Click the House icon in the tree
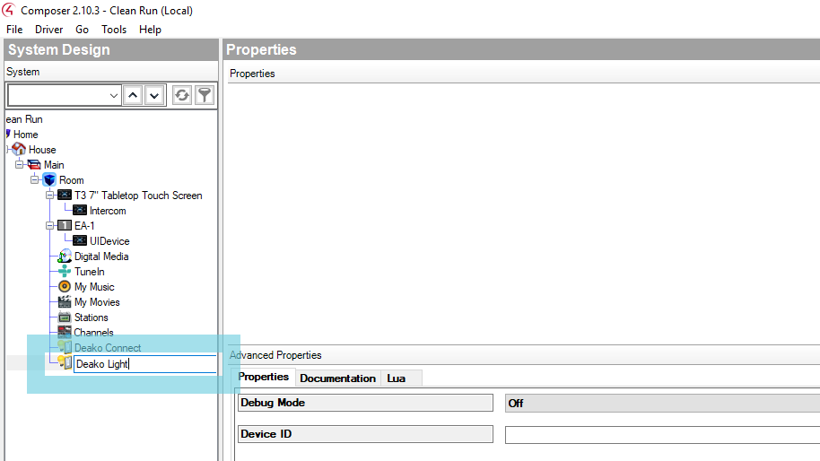 click(19, 150)
